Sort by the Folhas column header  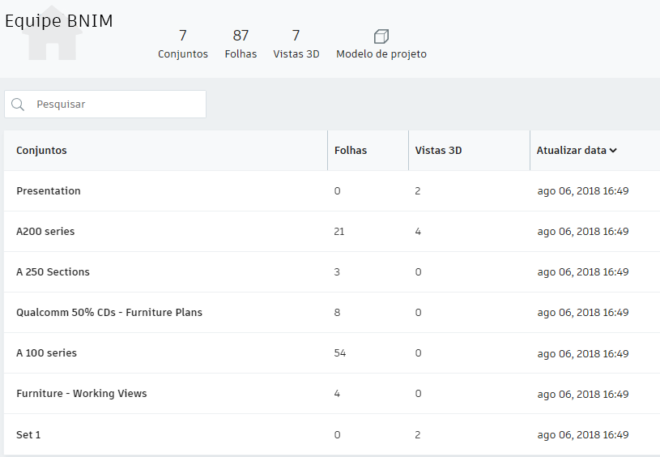pos(351,151)
